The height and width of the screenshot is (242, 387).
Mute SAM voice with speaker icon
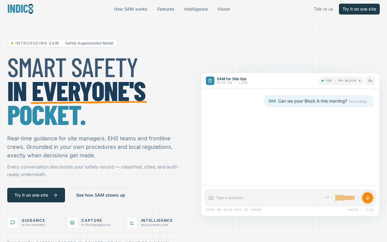point(370,81)
